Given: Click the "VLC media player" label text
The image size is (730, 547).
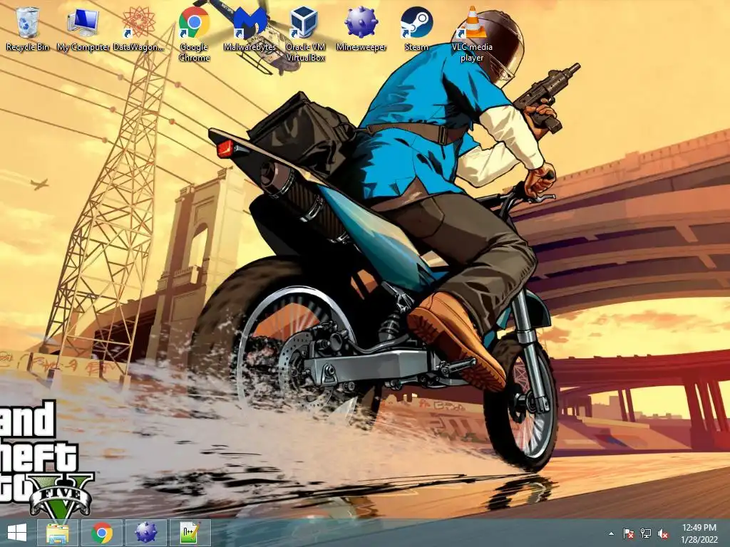Looking at the screenshot, I should tap(472, 52).
